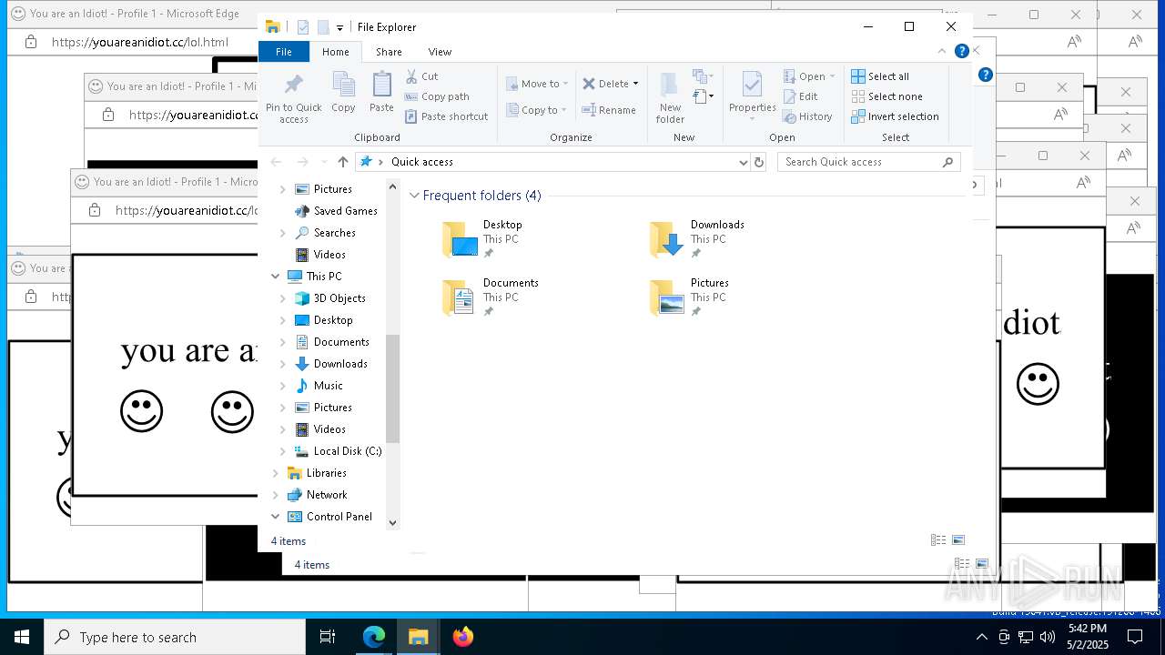Expand the Libraries tree node

click(276, 473)
